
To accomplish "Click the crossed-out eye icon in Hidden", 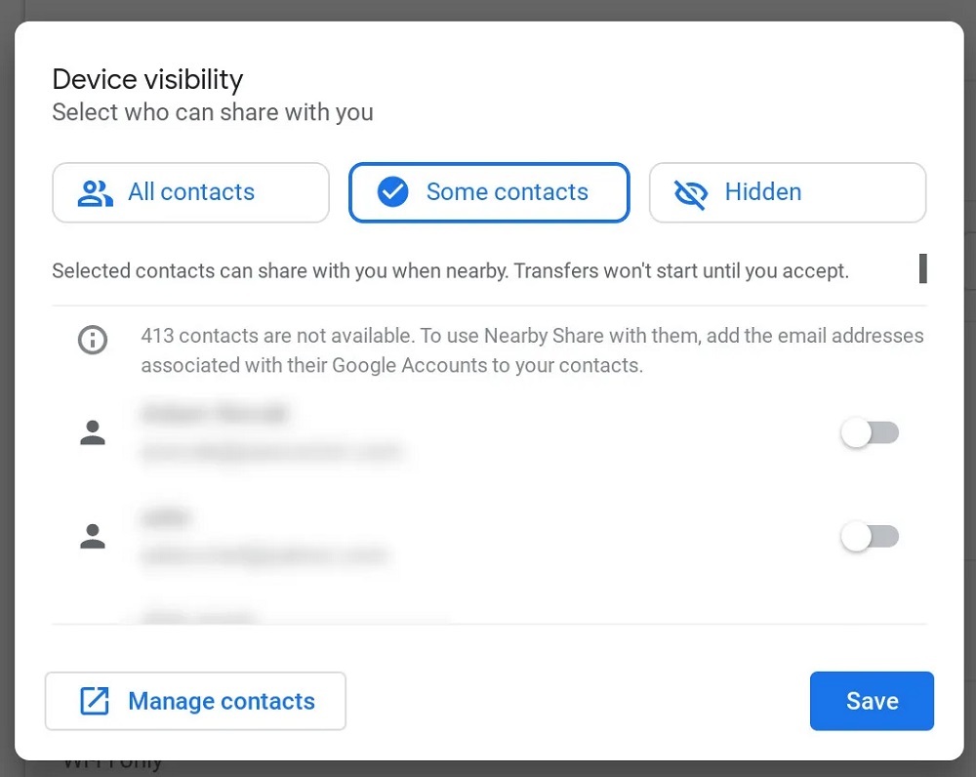I will (691, 192).
